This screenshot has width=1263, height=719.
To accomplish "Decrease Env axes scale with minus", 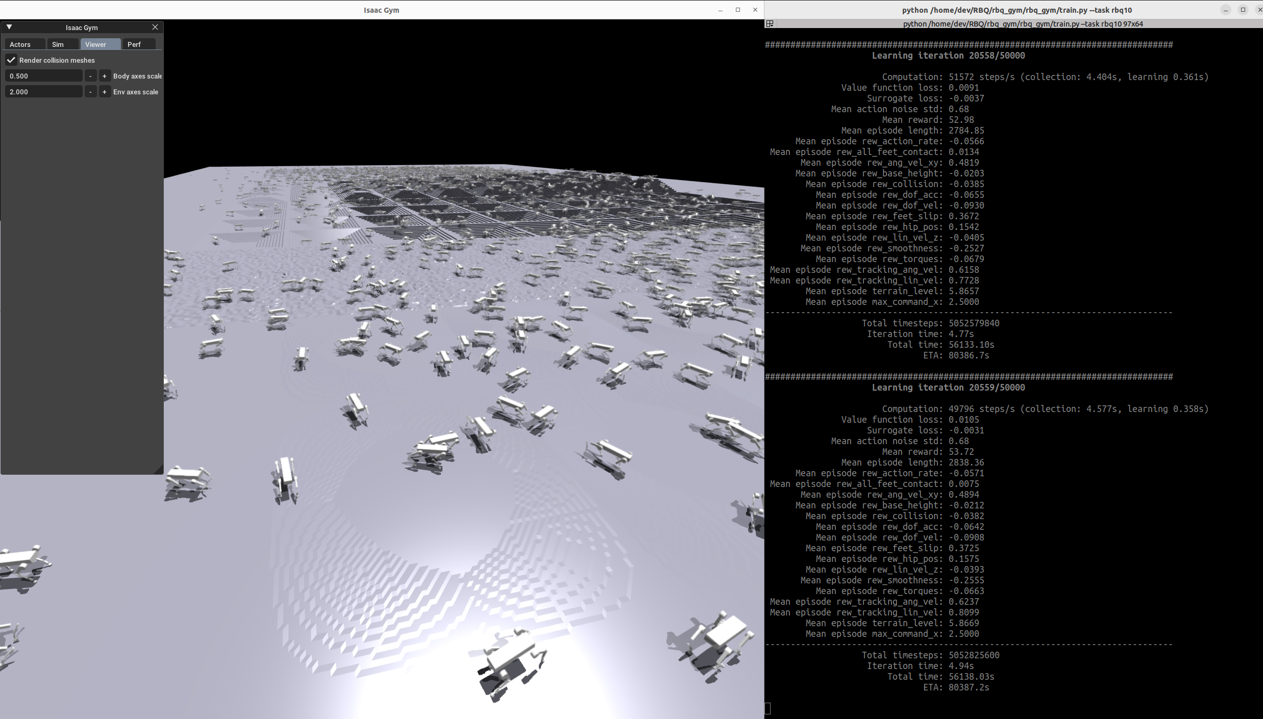I will [90, 92].
